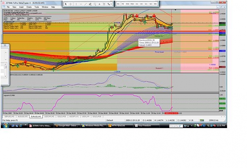Screen dimensions: 247x168
Task: Click the Default profile in status bar
Action: [109, 120]
